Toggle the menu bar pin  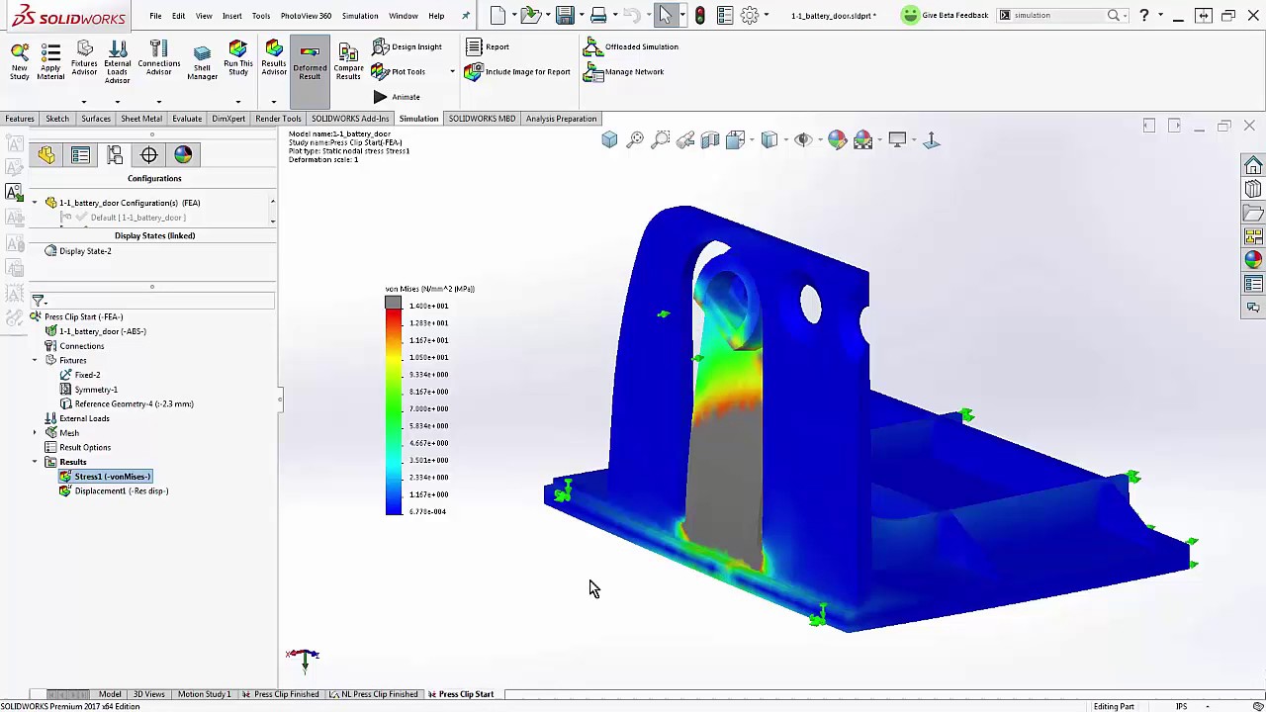pos(466,16)
